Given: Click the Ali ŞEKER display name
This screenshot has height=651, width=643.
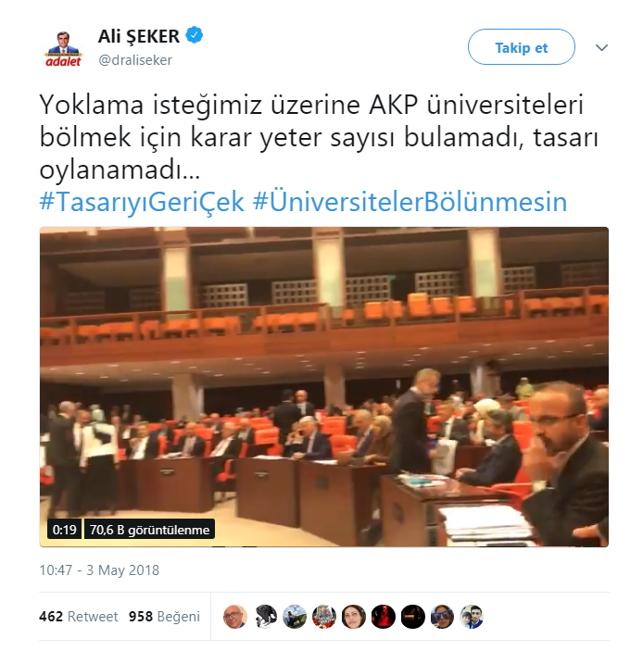Looking at the screenshot, I should [139, 36].
